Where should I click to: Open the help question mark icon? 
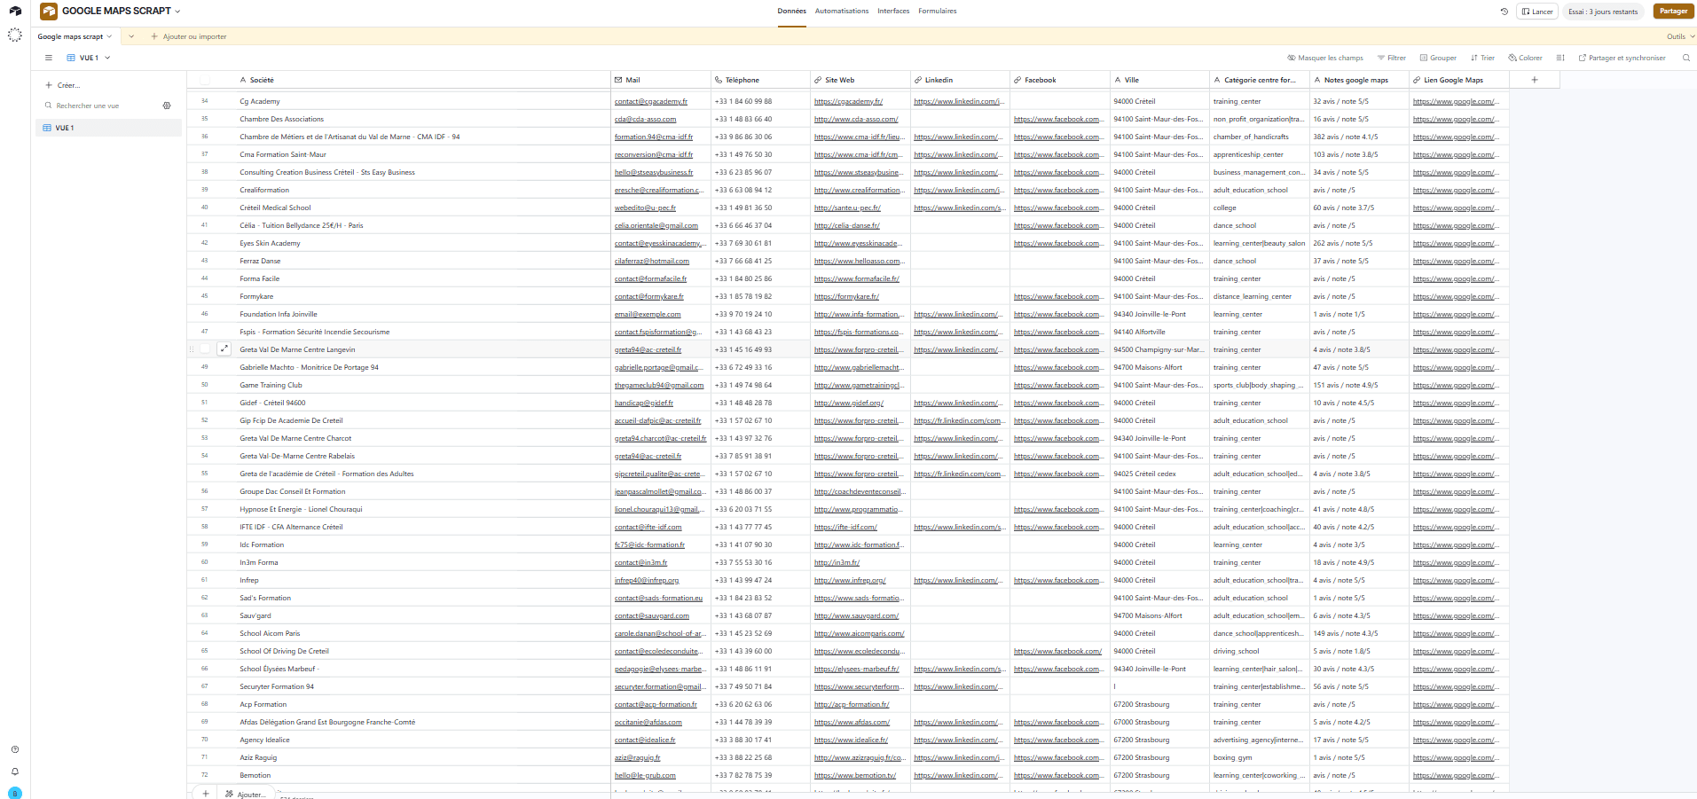pyautogui.click(x=15, y=749)
